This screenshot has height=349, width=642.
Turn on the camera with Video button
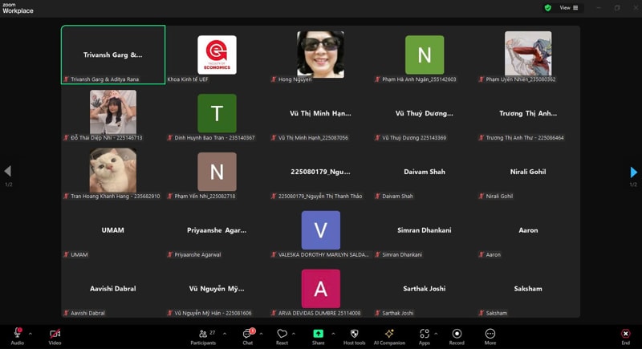[55, 335]
